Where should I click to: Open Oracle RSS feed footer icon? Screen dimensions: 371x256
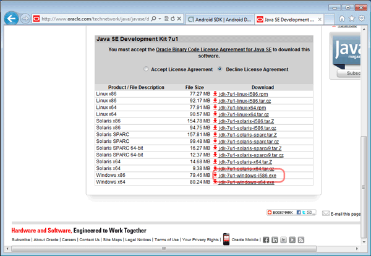[301, 240]
